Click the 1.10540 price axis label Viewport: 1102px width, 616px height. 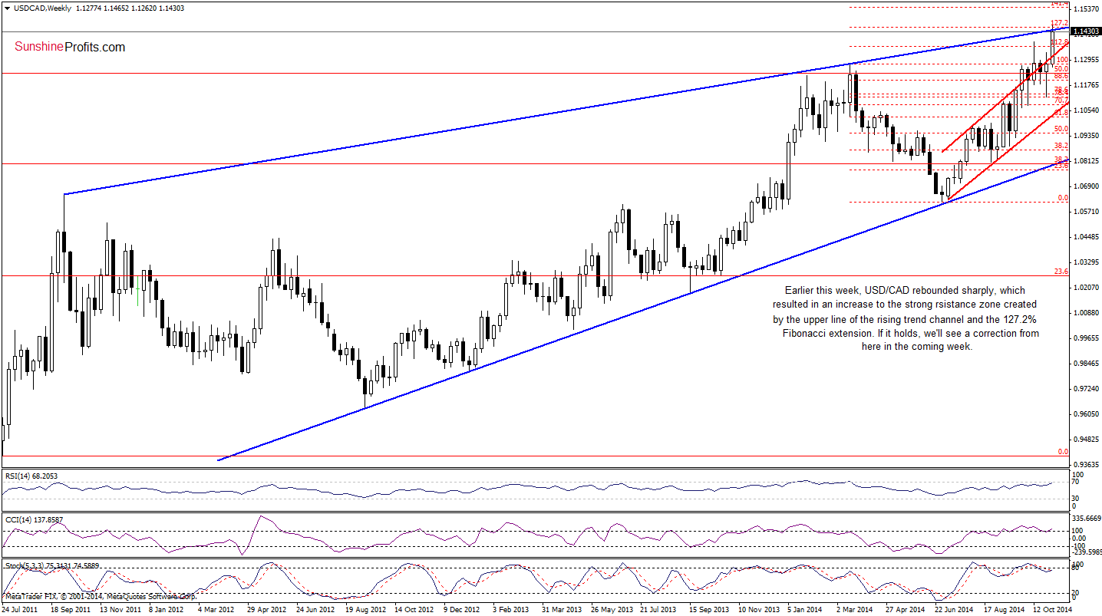point(1085,110)
